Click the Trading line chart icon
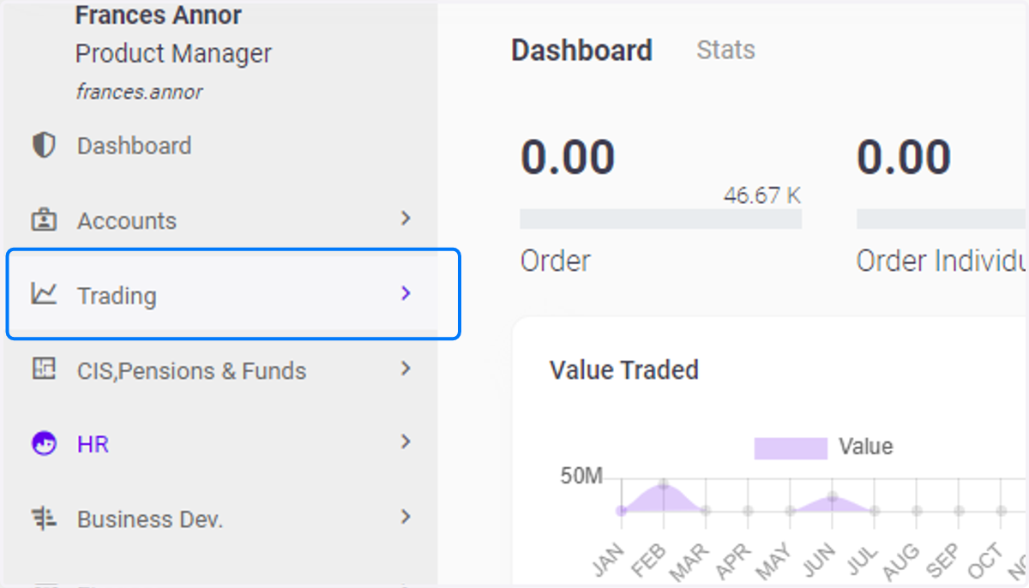Image resolution: width=1029 pixels, height=588 pixels. 44,294
